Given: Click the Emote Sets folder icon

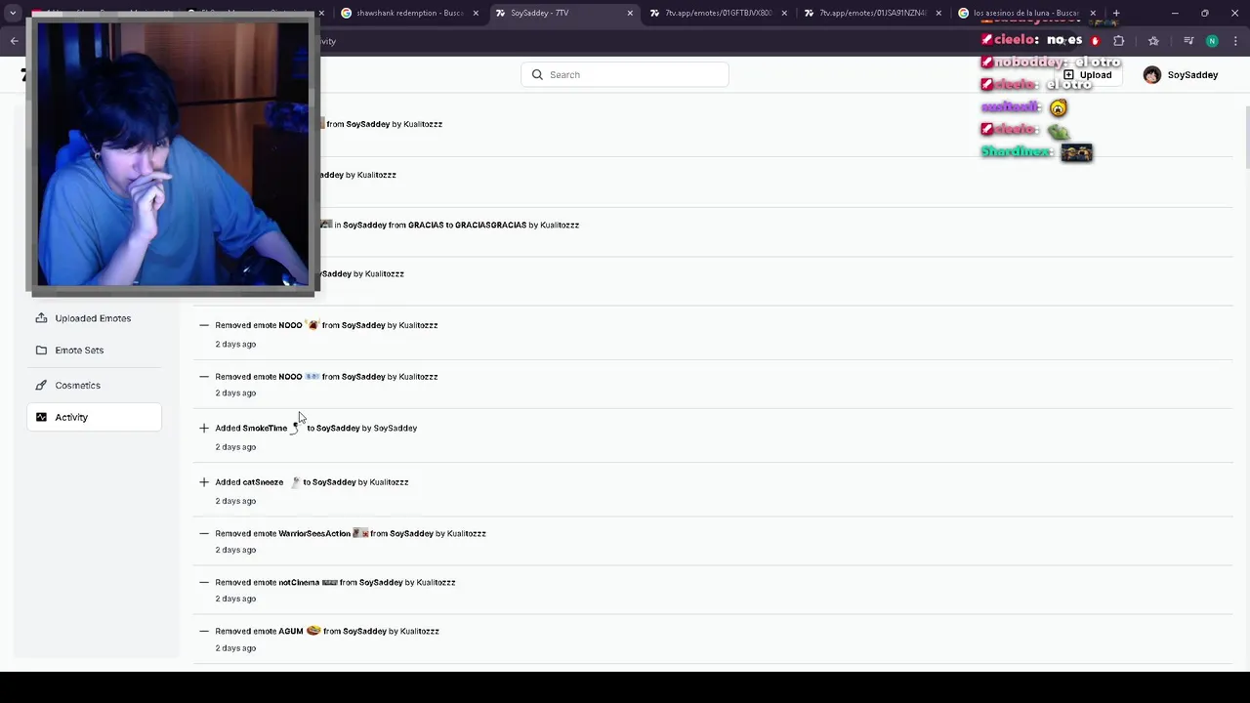Looking at the screenshot, I should tap(41, 350).
